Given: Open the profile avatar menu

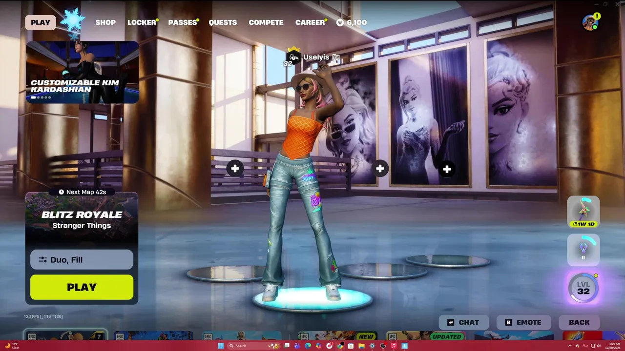Looking at the screenshot, I should tap(590, 22).
